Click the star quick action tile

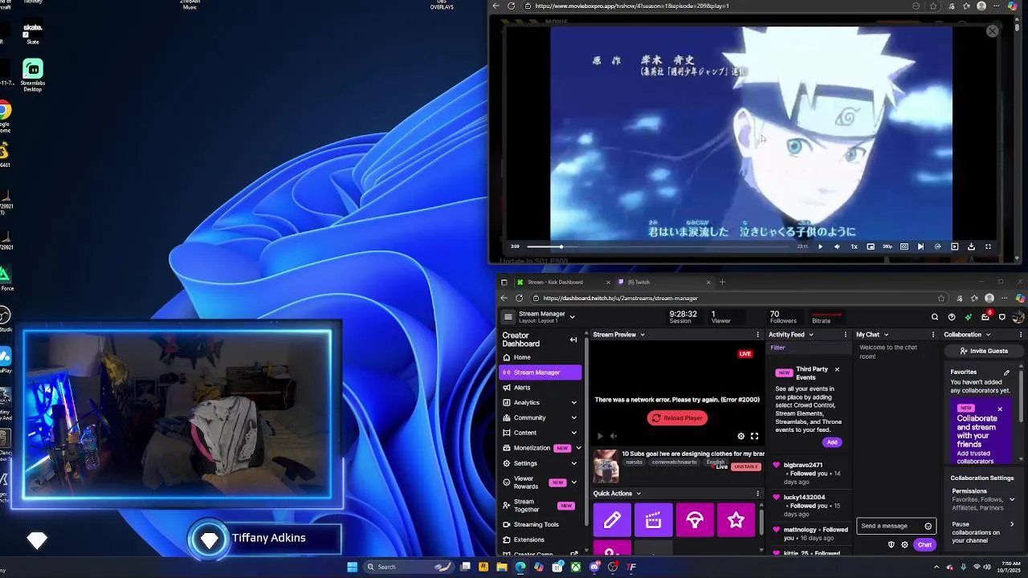pos(736,520)
